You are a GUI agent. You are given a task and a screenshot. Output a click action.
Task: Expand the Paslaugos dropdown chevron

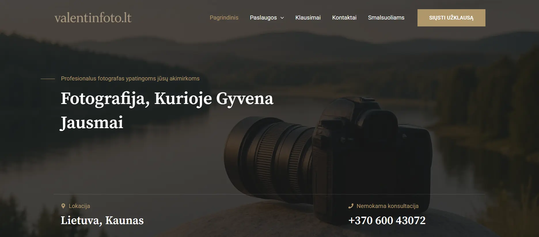pos(282,18)
